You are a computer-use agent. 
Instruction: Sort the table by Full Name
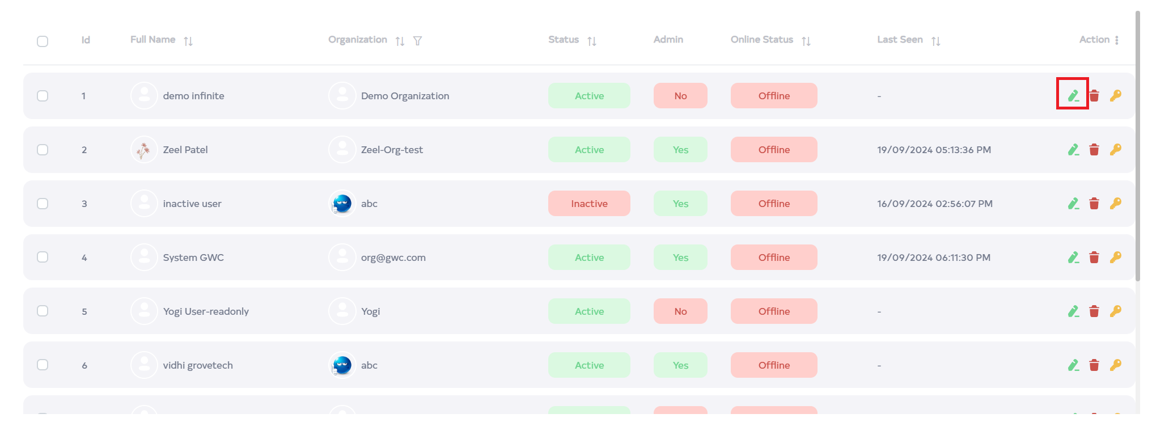(x=188, y=41)
